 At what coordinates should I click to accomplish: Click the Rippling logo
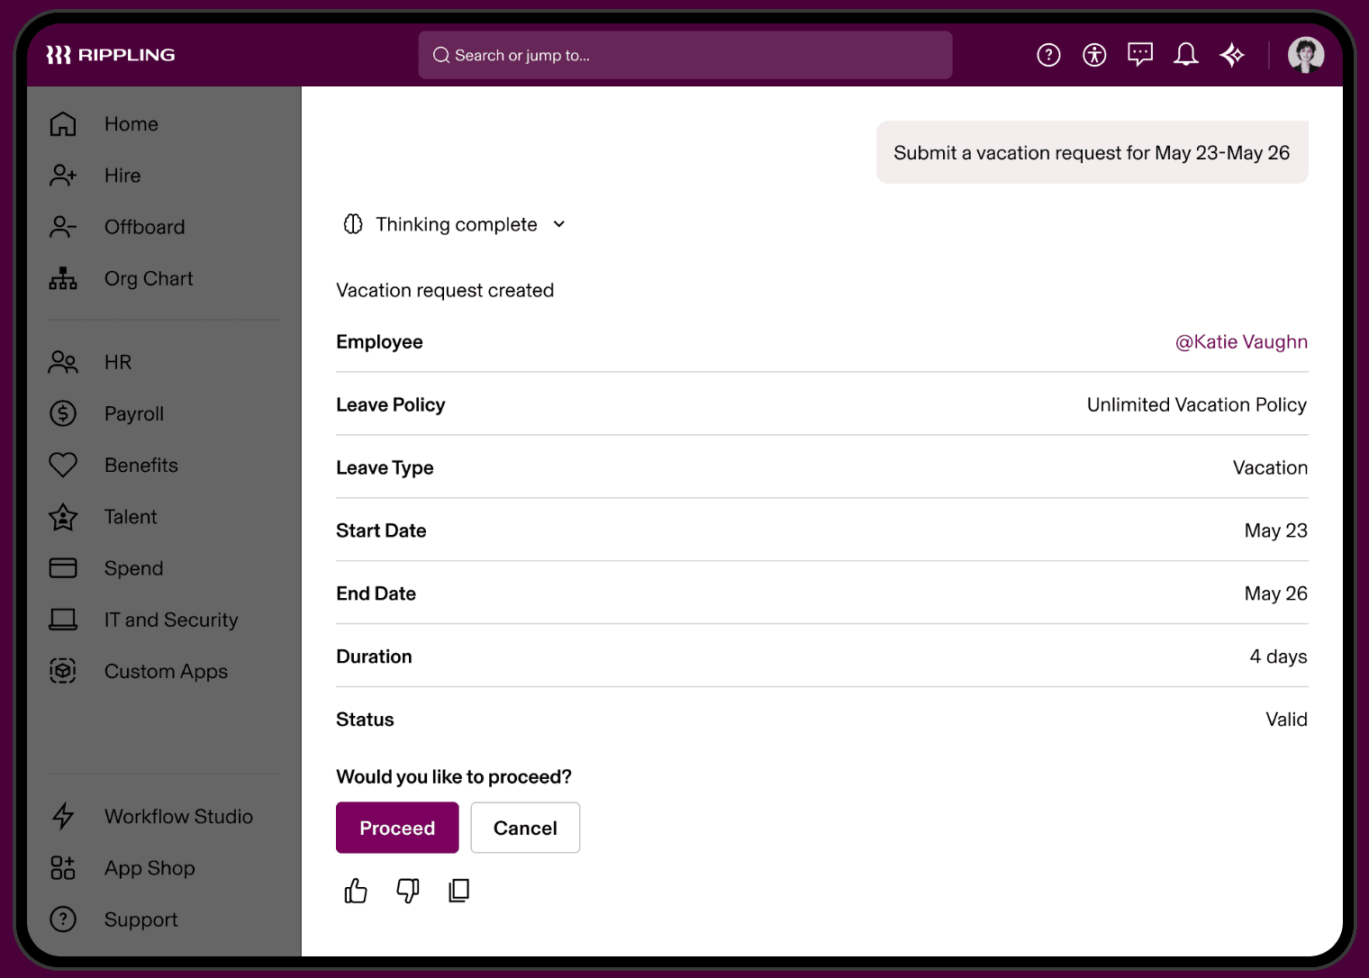point(111,55)
